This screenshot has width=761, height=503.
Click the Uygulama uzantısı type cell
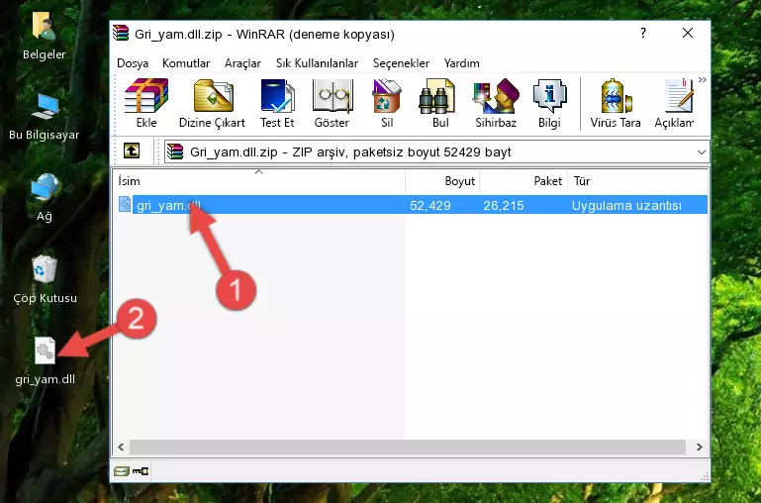(626, 205)
